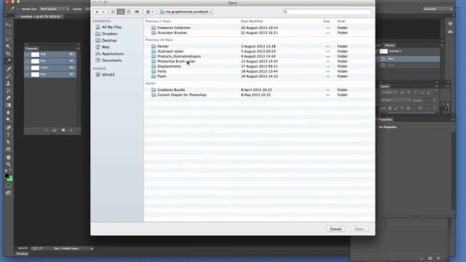Select the Dodge tool

click(x=8, y=119)
